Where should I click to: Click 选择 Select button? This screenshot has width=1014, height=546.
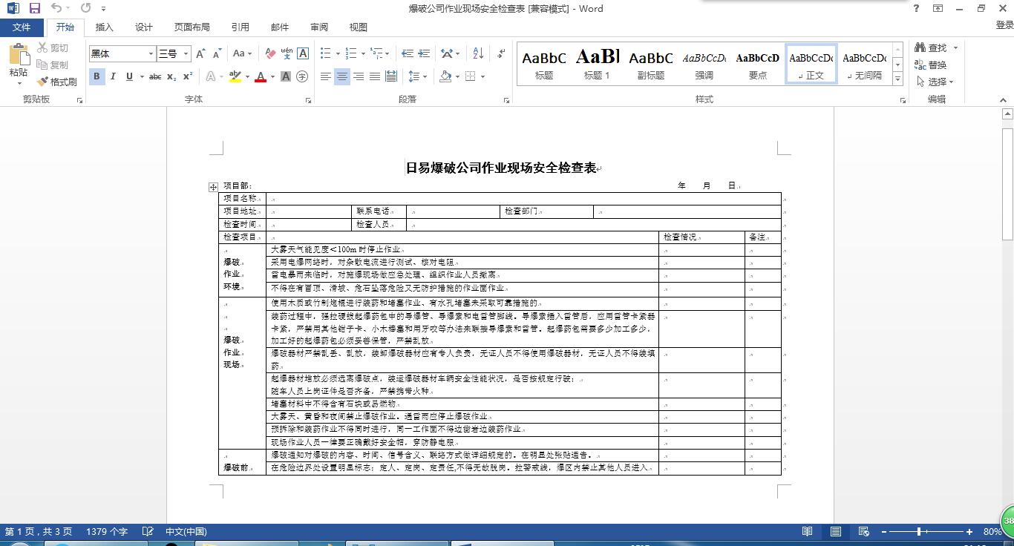pos(935,82)
